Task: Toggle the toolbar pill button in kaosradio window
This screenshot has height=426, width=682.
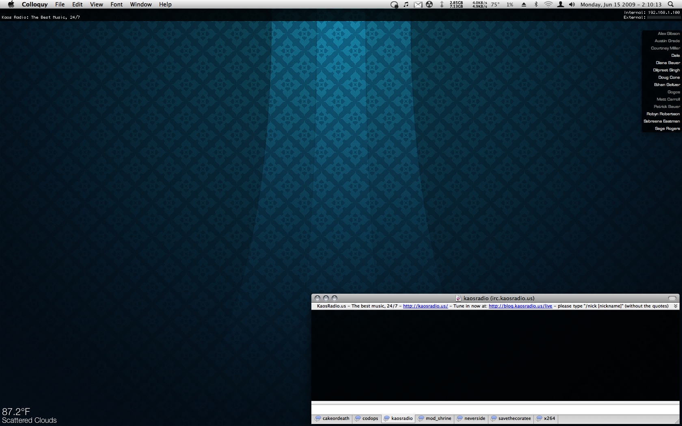Action: (x=672, y=298)
